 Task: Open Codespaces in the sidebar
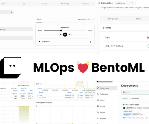[102, 94]
